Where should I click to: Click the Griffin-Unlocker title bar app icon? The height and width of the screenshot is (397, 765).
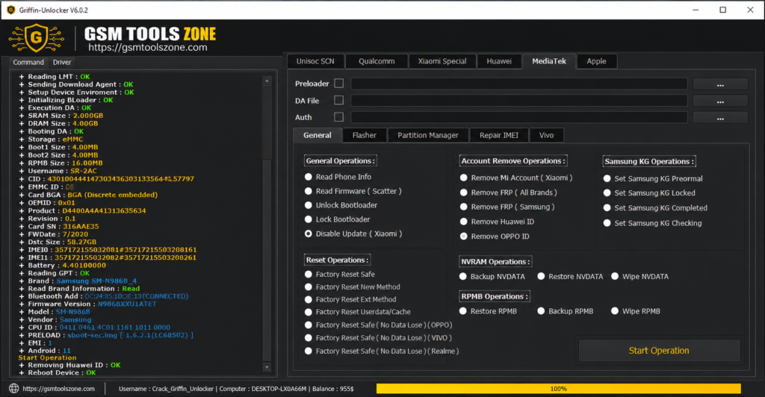10,10
